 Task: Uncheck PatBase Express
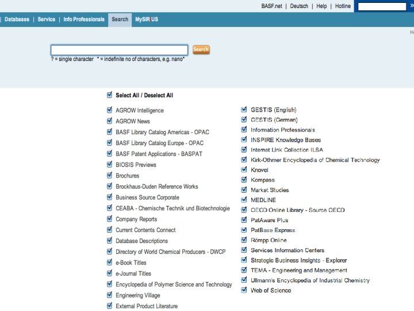244,230
